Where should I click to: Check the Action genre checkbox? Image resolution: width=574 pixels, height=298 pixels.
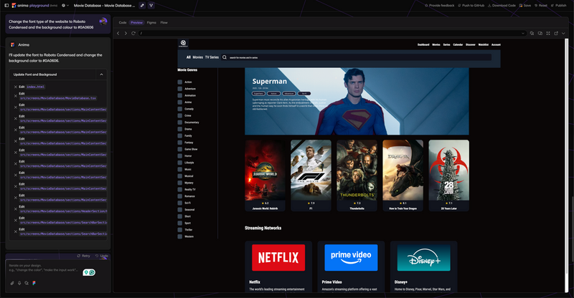(180, 82)
